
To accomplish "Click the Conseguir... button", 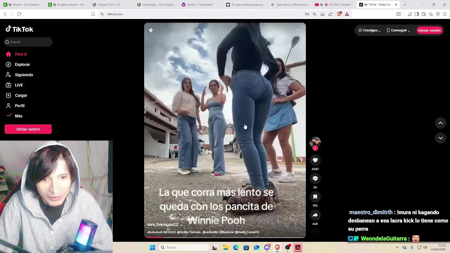I will coord(398,30).
